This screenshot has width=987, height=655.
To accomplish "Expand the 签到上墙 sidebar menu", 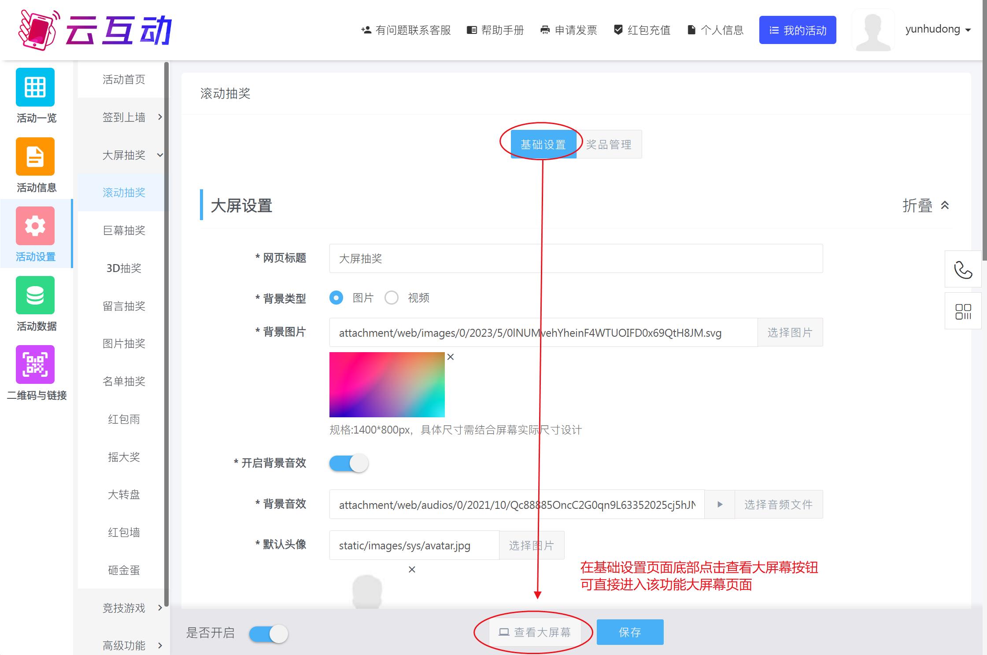I will 125,117.
